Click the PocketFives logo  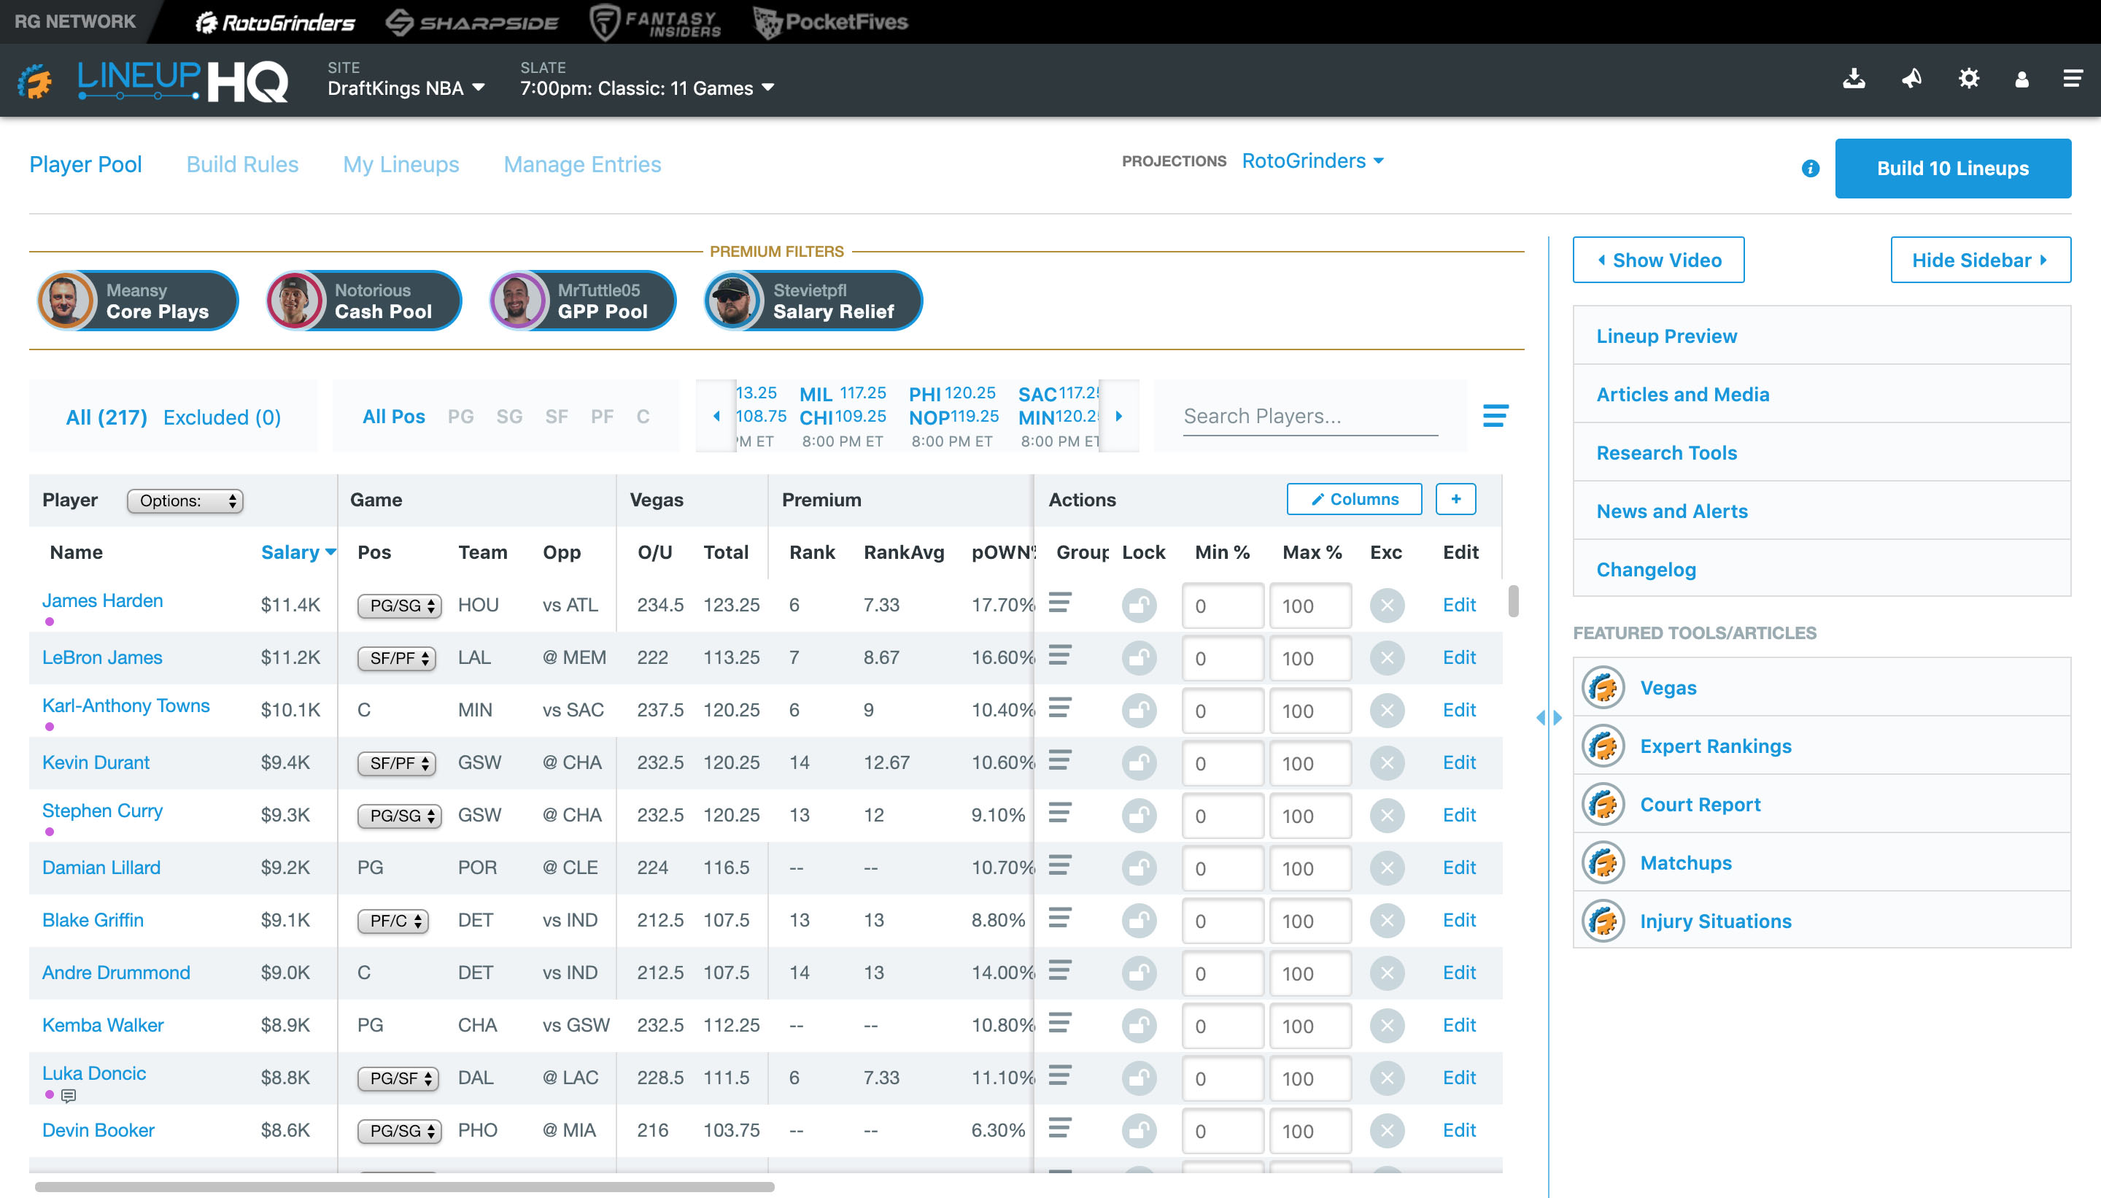click(x=831, y=22)
